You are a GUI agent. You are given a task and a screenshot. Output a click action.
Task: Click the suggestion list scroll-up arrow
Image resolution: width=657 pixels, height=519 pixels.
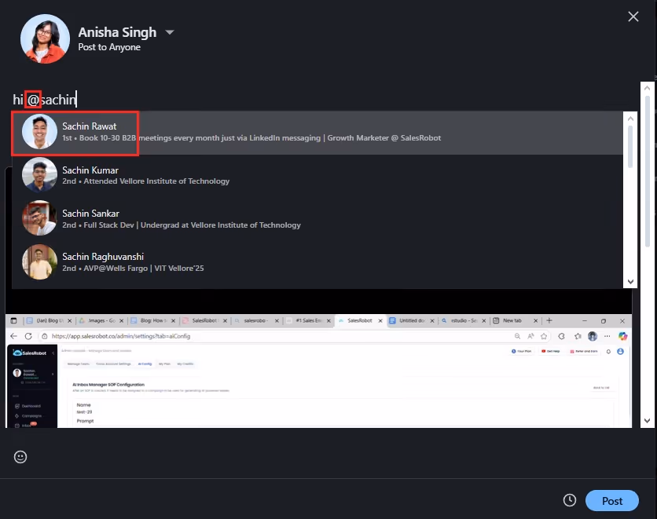[x=630, y=119]
